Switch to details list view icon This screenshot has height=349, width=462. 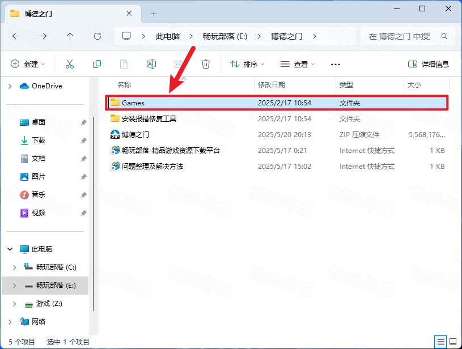click(440, 342)
